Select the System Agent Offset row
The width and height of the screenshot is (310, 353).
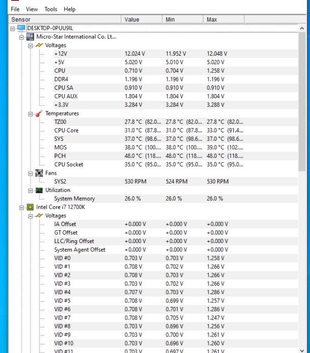176,250
